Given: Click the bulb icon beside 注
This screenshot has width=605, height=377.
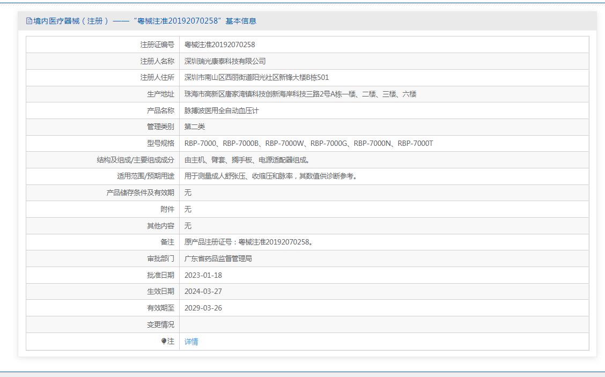Looking at the screenshot, I should tap(164, 341).
